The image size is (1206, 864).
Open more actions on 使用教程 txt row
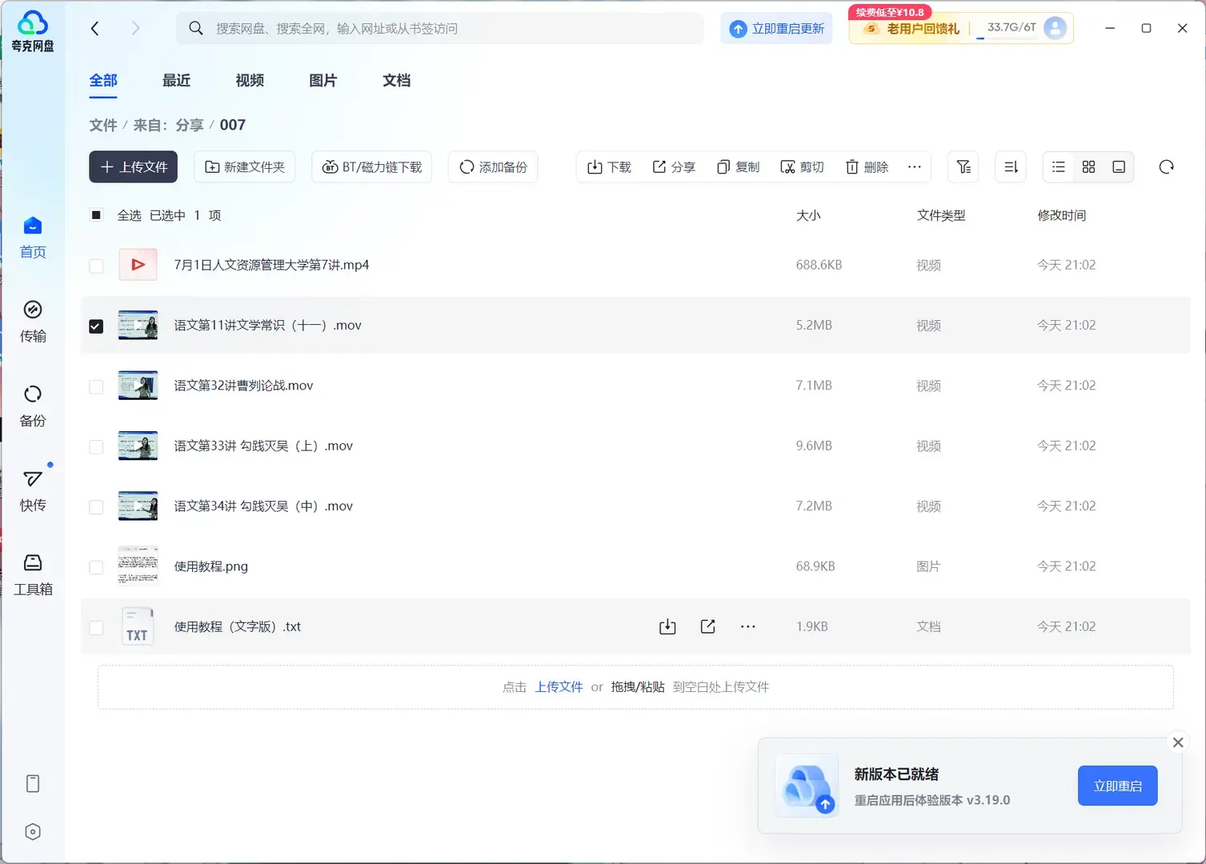coord(747,626)
